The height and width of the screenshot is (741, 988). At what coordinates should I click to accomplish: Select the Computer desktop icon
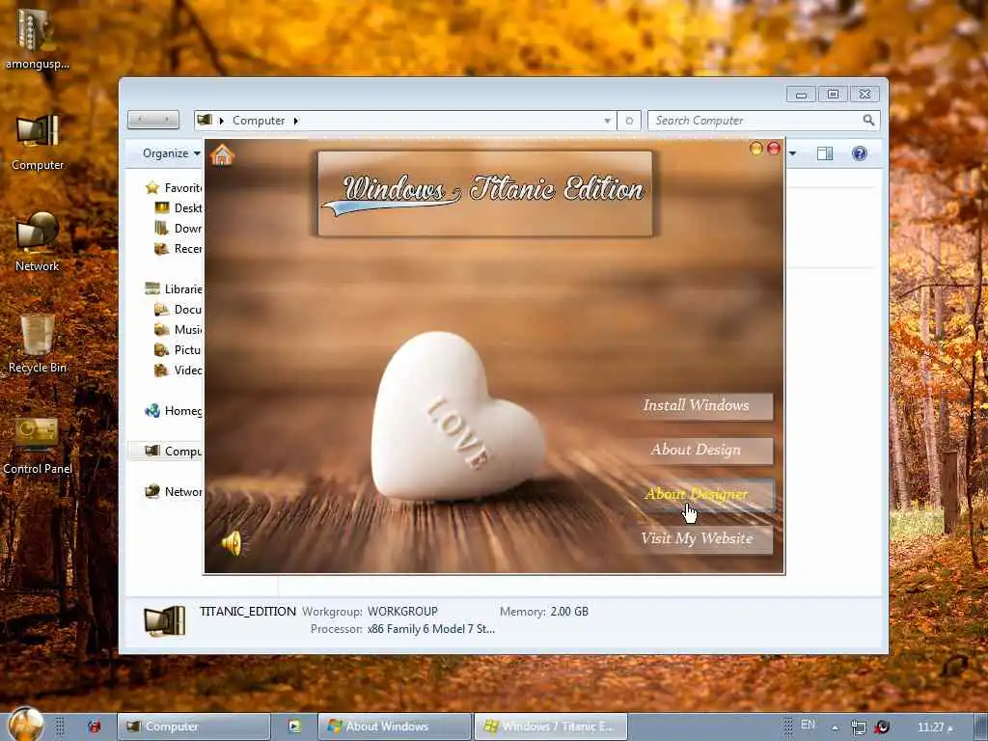tap(38, 142)
